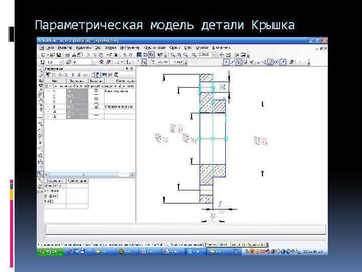362x272 pixels.
Task: Activate the Pan view arrows icon
Action: point(222,55)
